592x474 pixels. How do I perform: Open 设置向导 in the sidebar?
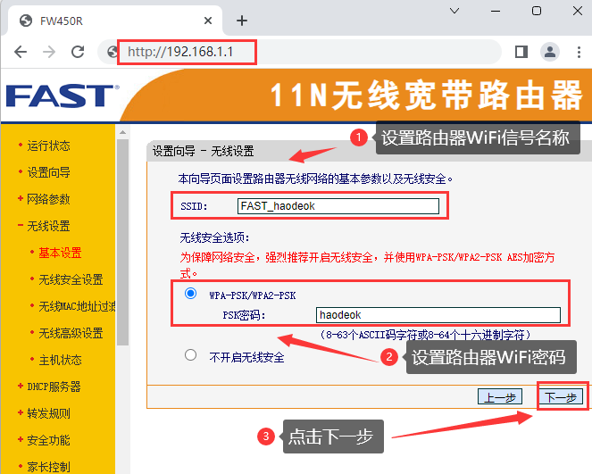(48, 172)
